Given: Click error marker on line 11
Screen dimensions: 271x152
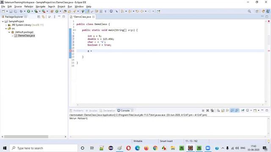Looking at the screenshot, I should [x=70, y=51].
